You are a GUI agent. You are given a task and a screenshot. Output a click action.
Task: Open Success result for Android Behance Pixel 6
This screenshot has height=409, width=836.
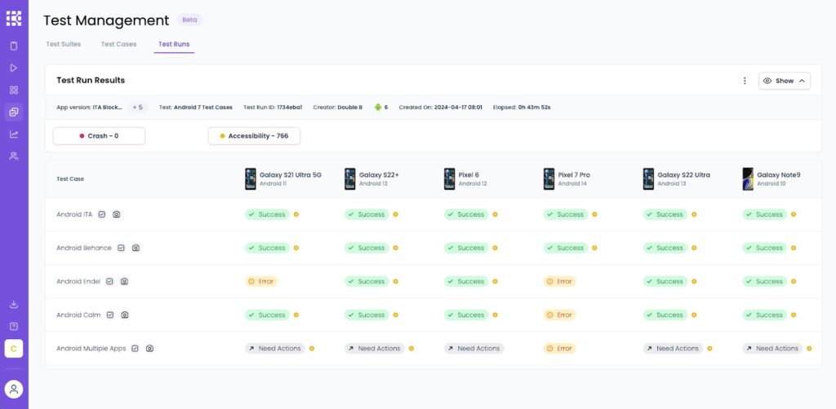(466, 248)
